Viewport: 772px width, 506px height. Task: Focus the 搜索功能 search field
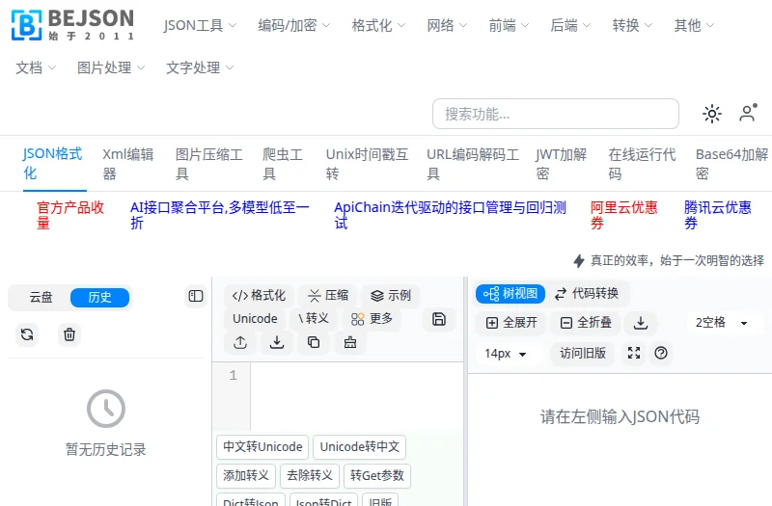coord(556,114)
